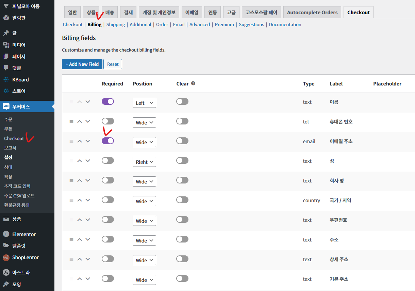The image size is (415, 291).
Task: Click the 페이지 pages icon
Action: click(6, 56)
